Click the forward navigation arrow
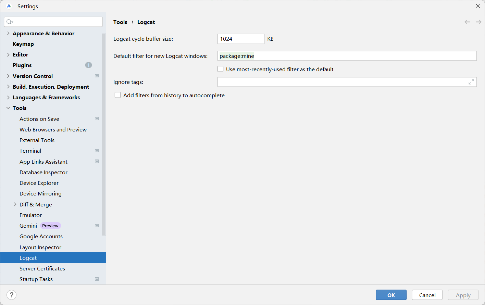The height and width of the screenshot is (305, 485). click(x=478, y=22)
